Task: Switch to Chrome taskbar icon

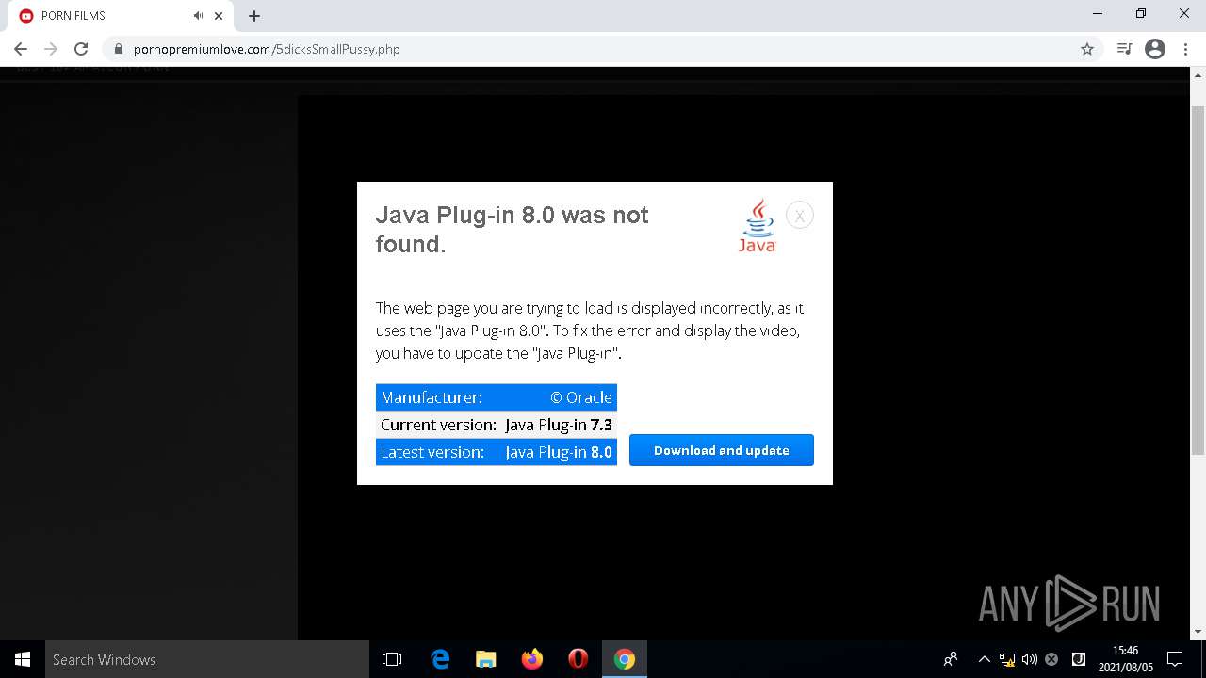Action: point(625,659)
